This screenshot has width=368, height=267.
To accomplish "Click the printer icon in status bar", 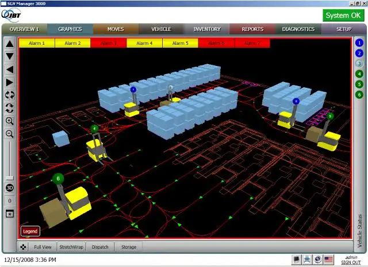I will click(306, 260).
